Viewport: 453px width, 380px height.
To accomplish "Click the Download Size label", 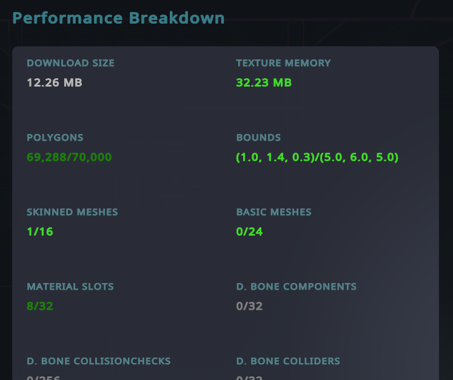I will [70, 63].
